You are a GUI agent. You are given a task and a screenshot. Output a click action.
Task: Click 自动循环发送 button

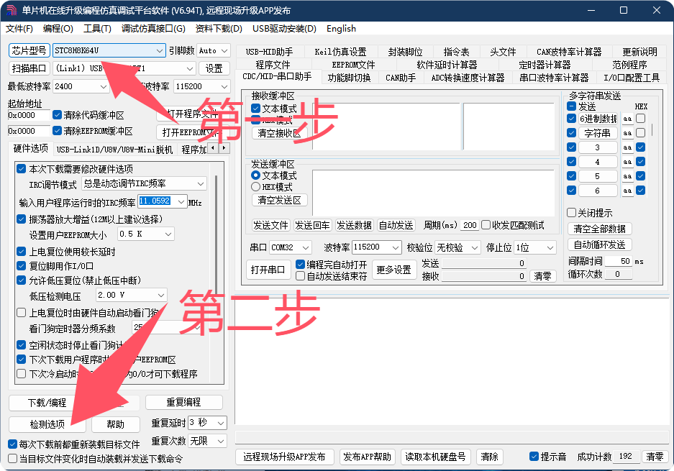point(600,245)
